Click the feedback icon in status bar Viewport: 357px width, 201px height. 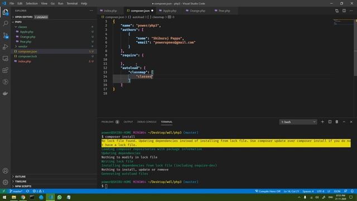(x=345, y=191)
